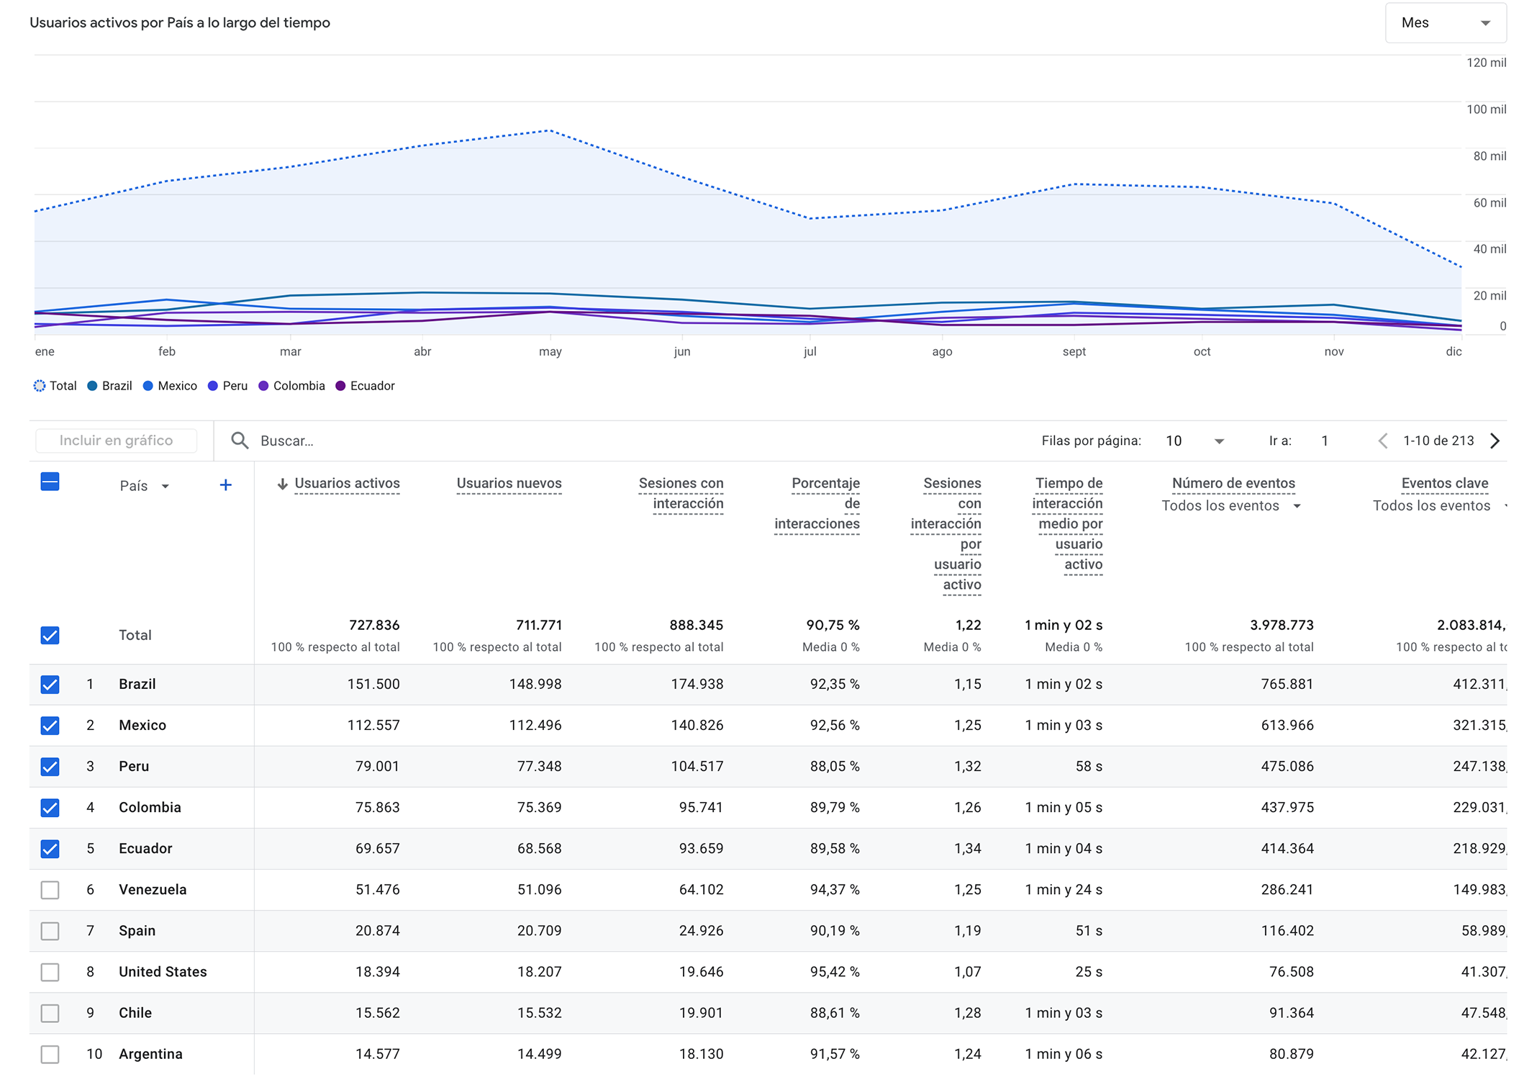Check the Spain row checkbox

[x=50, y=931]
